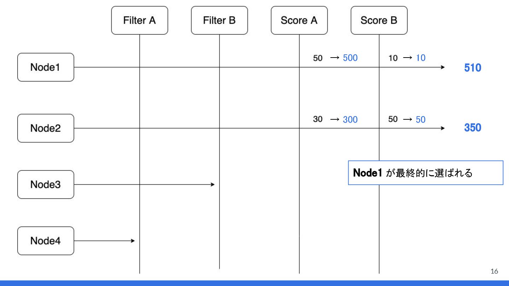
Task: Click Node4 arrowhead stopping at Filter A
Action: pos(133,241)
